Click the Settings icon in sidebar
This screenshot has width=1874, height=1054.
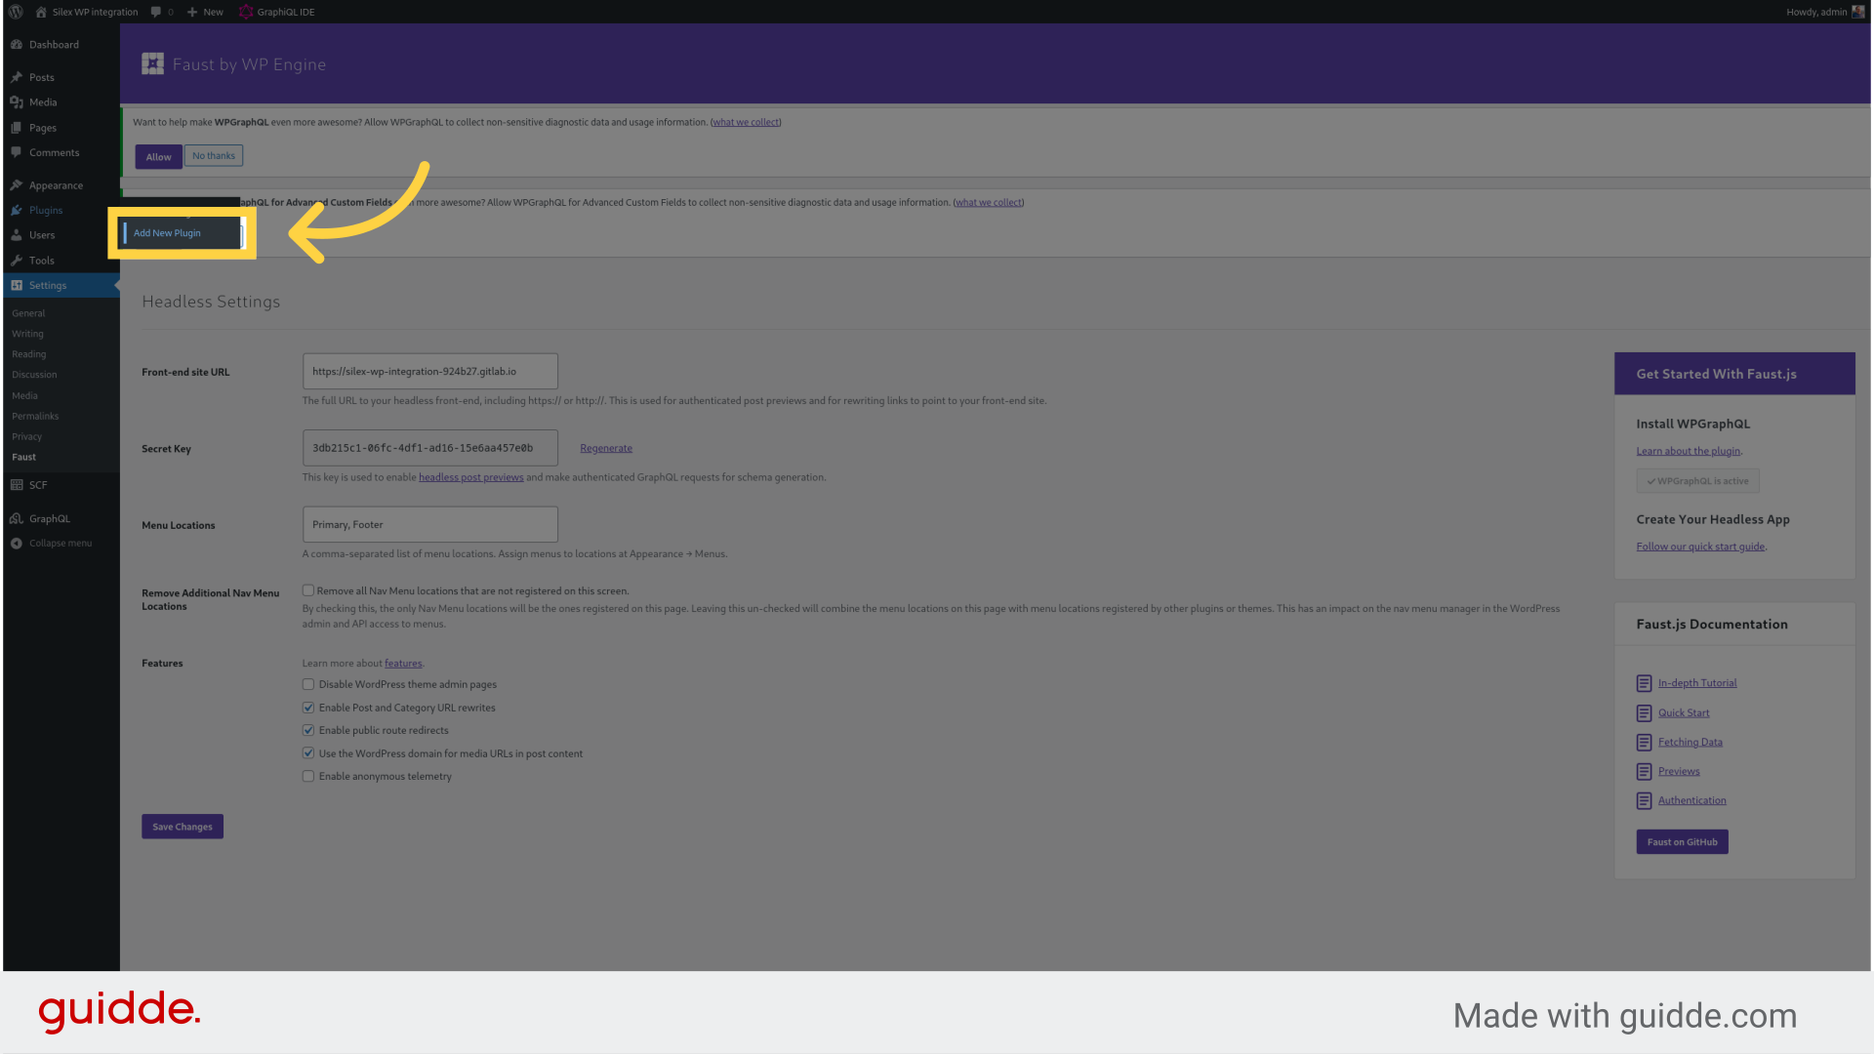[x=18, y=284]
